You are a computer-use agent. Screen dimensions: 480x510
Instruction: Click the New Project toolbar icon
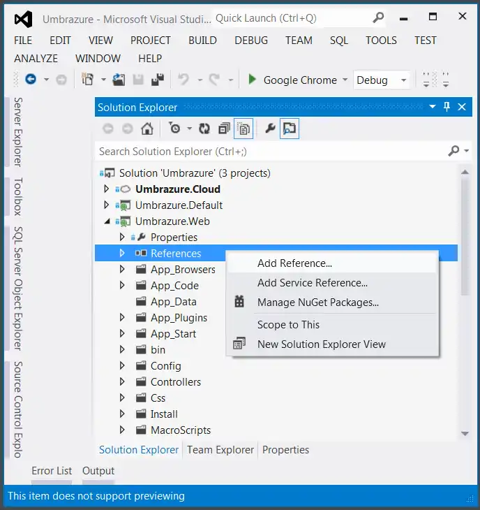pyautogui.click(x=88, y=80)
